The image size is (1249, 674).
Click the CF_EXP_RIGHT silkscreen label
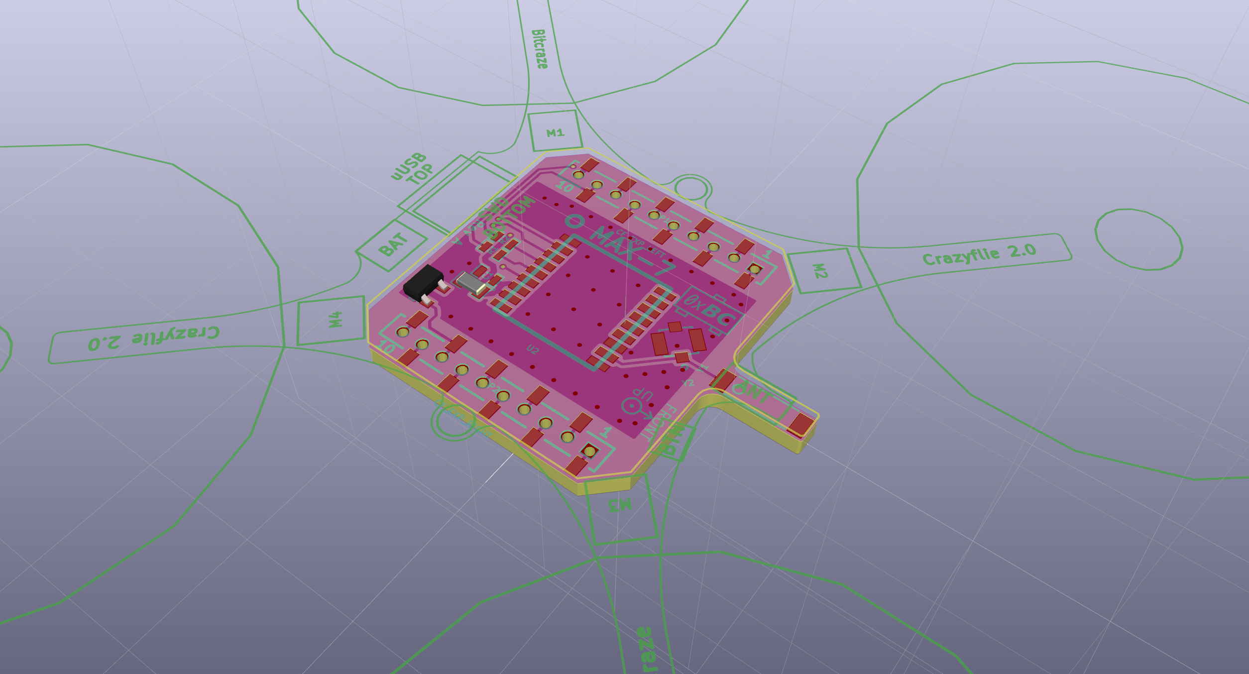[464, 419]
